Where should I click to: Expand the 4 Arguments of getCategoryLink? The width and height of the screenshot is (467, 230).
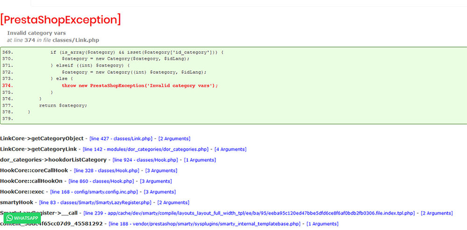pos(230,149)
